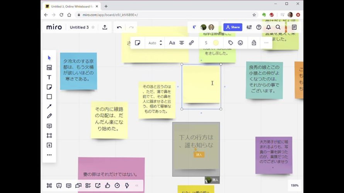This screenshot has height=193, width=344.
Task: Change sticky note type icon
Action: tap(138, 43)
